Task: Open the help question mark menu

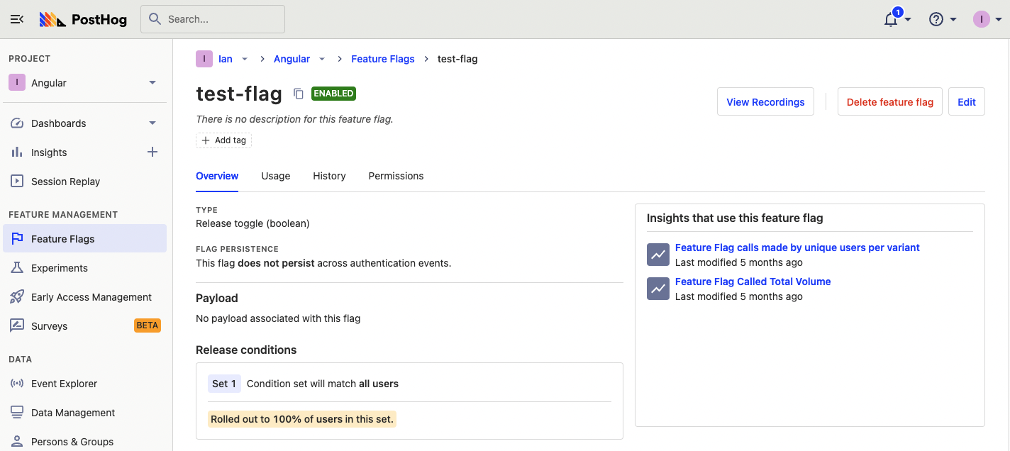Action: coord(936,20)
